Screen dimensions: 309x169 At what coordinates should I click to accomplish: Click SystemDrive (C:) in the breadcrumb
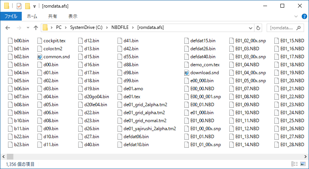tap(86, 27)
